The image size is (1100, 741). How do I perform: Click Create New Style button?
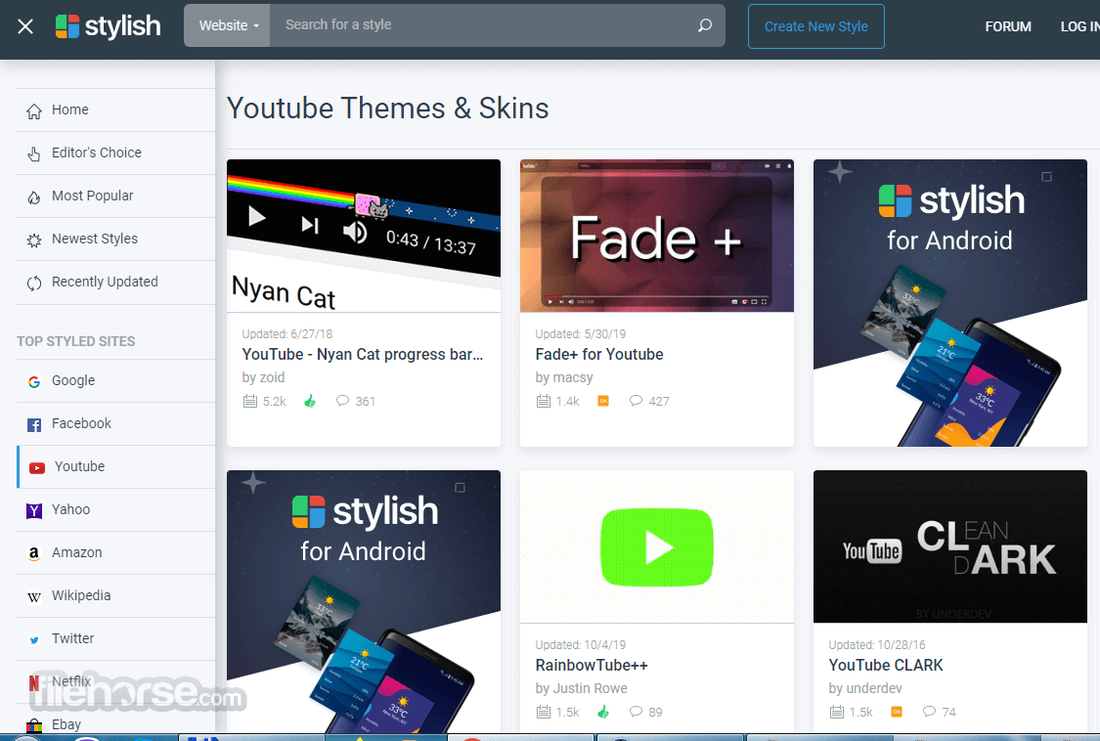pyautogui.click(x=815, y=26)
